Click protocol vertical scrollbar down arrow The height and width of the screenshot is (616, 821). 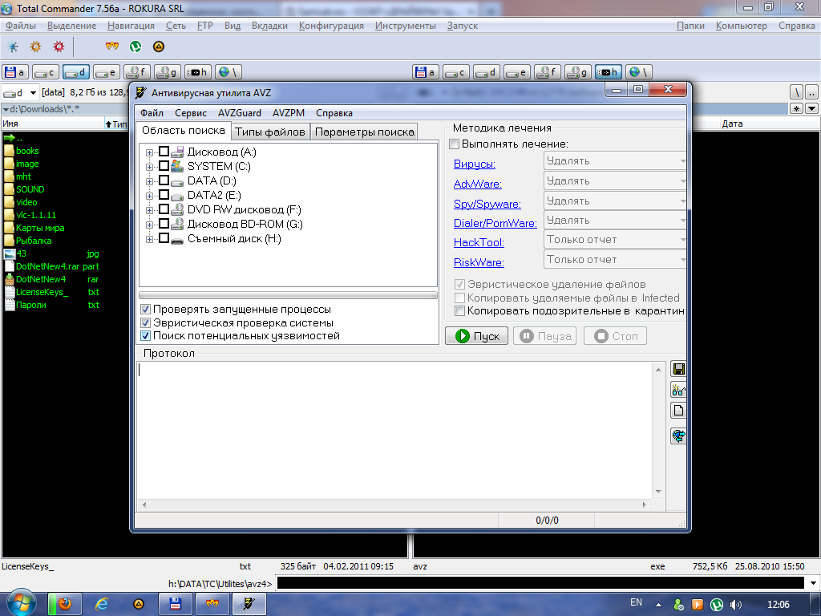point(658,492)
